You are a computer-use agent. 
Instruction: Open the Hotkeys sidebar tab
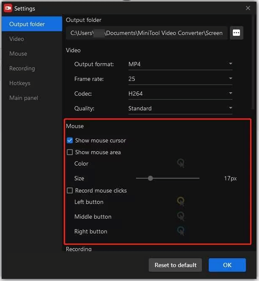coord(32,83)
